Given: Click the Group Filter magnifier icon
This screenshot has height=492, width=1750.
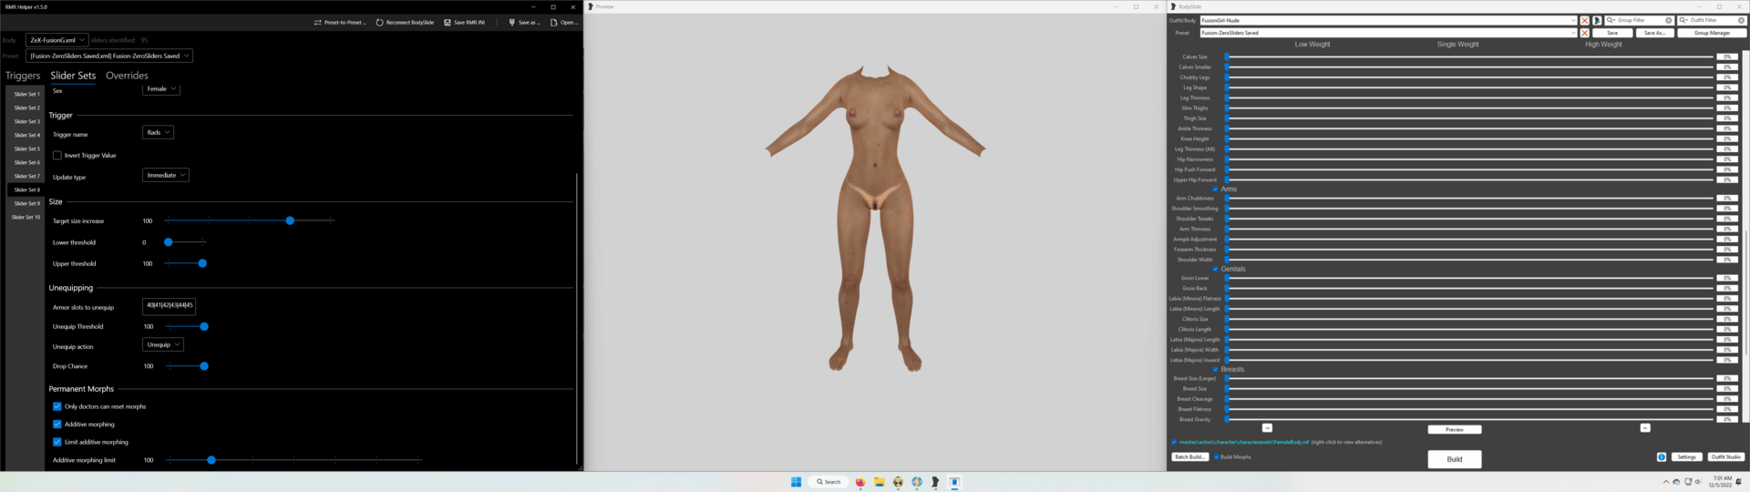Looking at the screenshot, I should pyautogui.click(x=1611, y=20).
